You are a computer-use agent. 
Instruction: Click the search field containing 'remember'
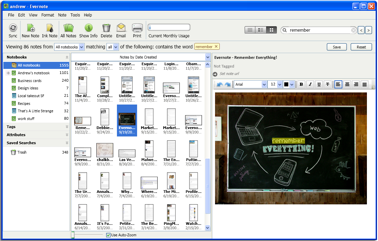pos(320,30)
